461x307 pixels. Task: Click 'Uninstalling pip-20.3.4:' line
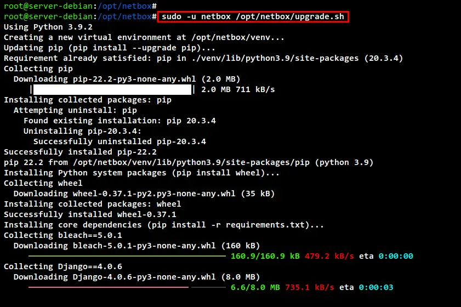(x=83, y=131)
